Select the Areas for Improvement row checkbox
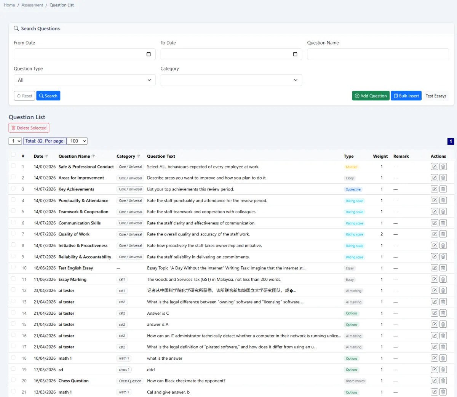Viewport: 457px width, 397px height. [x=13, y=177]
